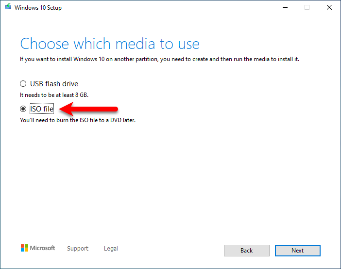
Task: Click the 'Windows 10 Setup' title text
Action: click(x=38, y=8)
